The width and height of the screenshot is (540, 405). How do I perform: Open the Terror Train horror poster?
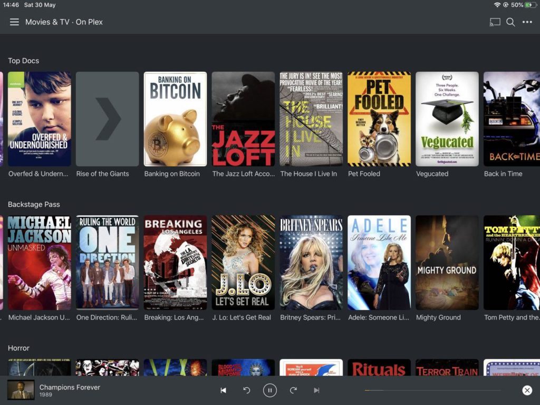[x=447, y=368]
